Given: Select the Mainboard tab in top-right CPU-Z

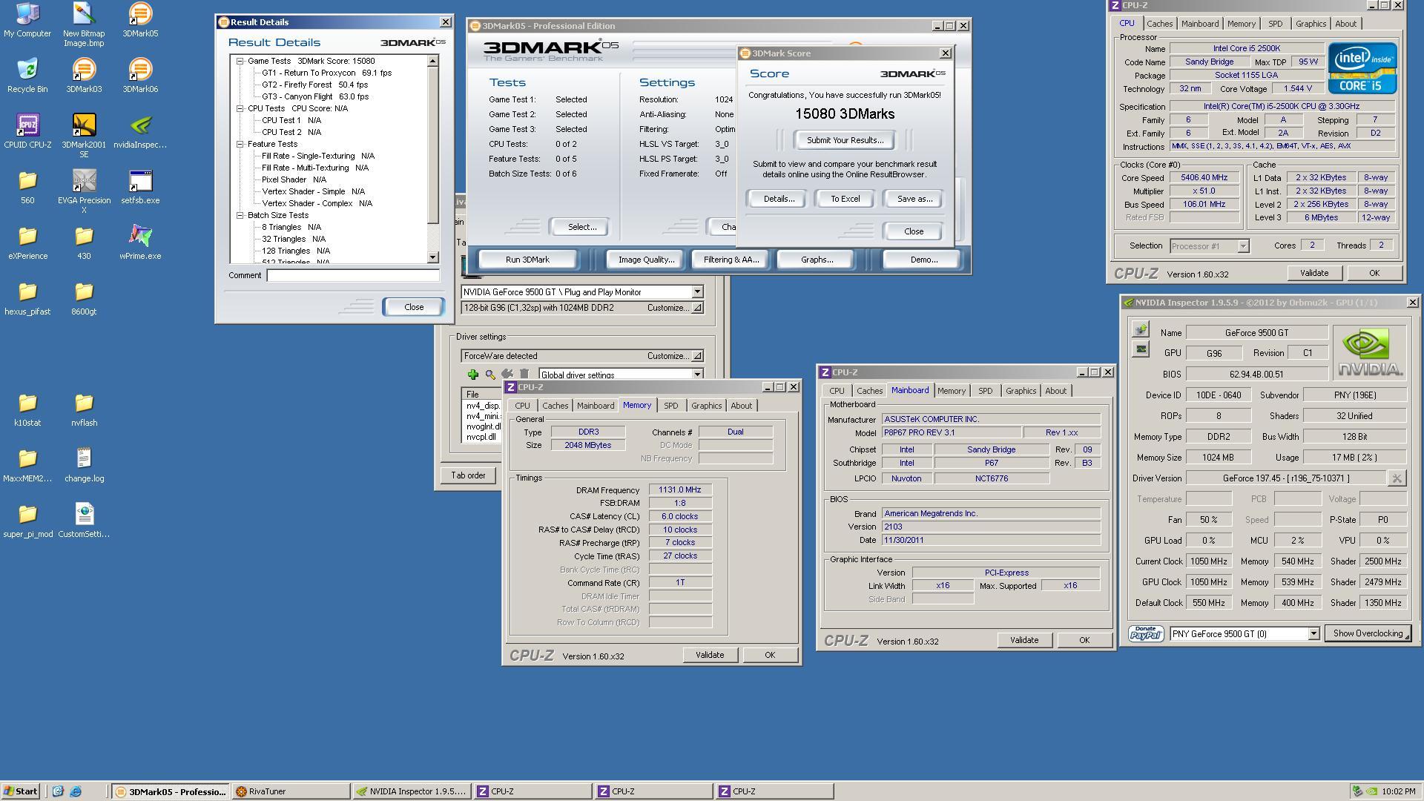Looking at the screenshot, I should point(1200,24).
